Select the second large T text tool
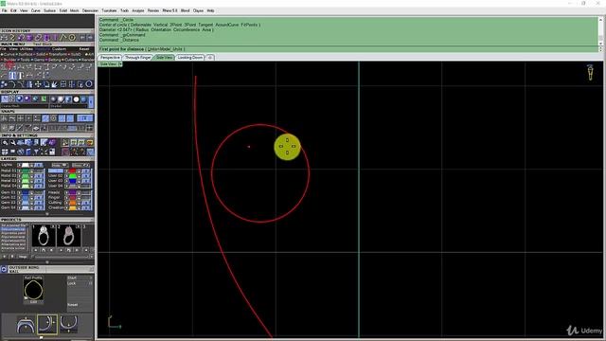The width and height of the screenshot is (606, 341). [x=20, y=76]
